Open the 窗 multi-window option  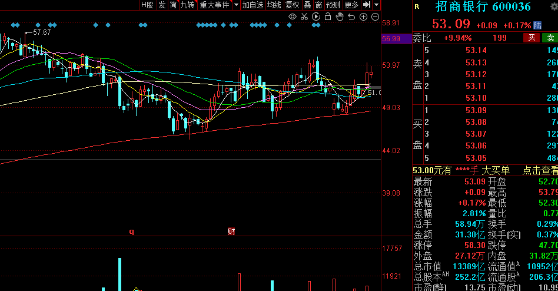pos(319,5)
